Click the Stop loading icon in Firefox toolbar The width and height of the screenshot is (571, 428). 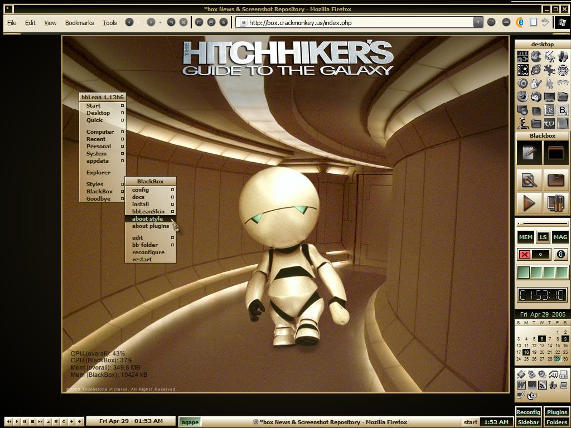pyautogui.click(x=183, y=22)
